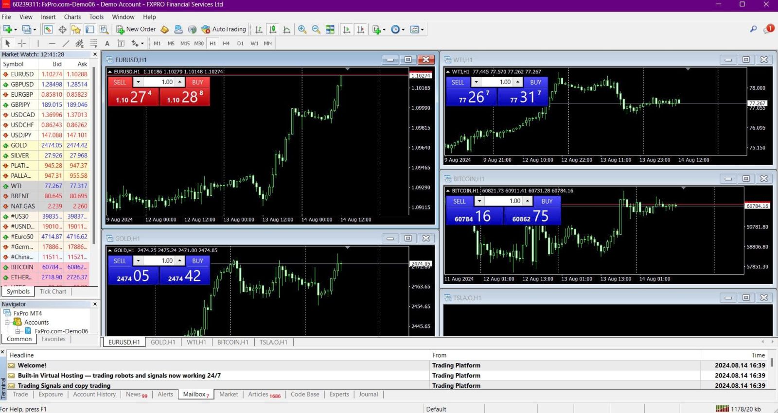The width and height of the screenshot is (778, 413).
Task: Click the zoom out magnifier icon
Action: pyautogui.click(x=316, y=29)
